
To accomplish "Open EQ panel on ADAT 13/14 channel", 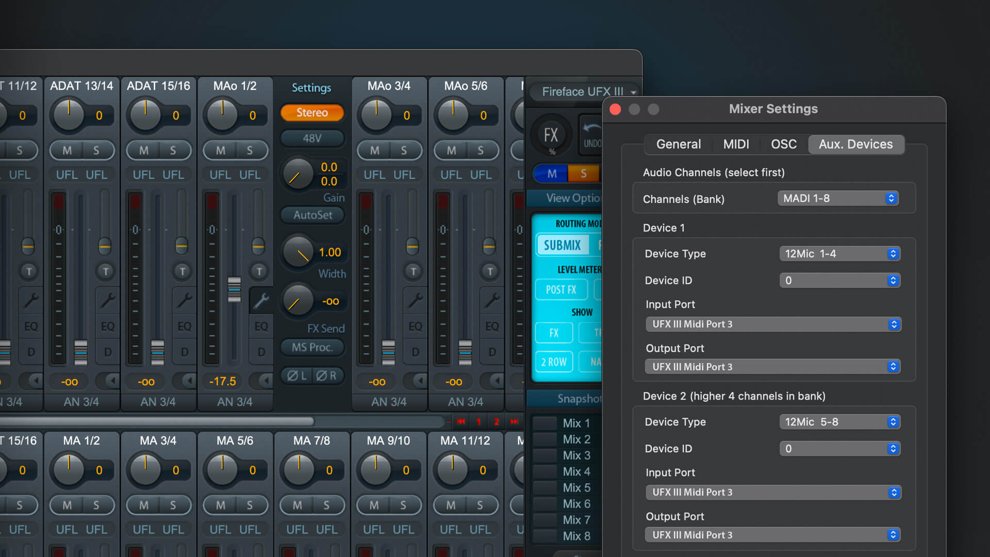I will [108, 326].
